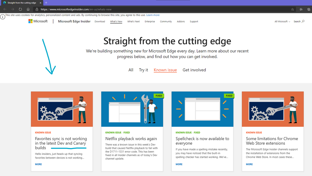Click the browser Forward arrow

pyautogui.click(x=12, y=9)
